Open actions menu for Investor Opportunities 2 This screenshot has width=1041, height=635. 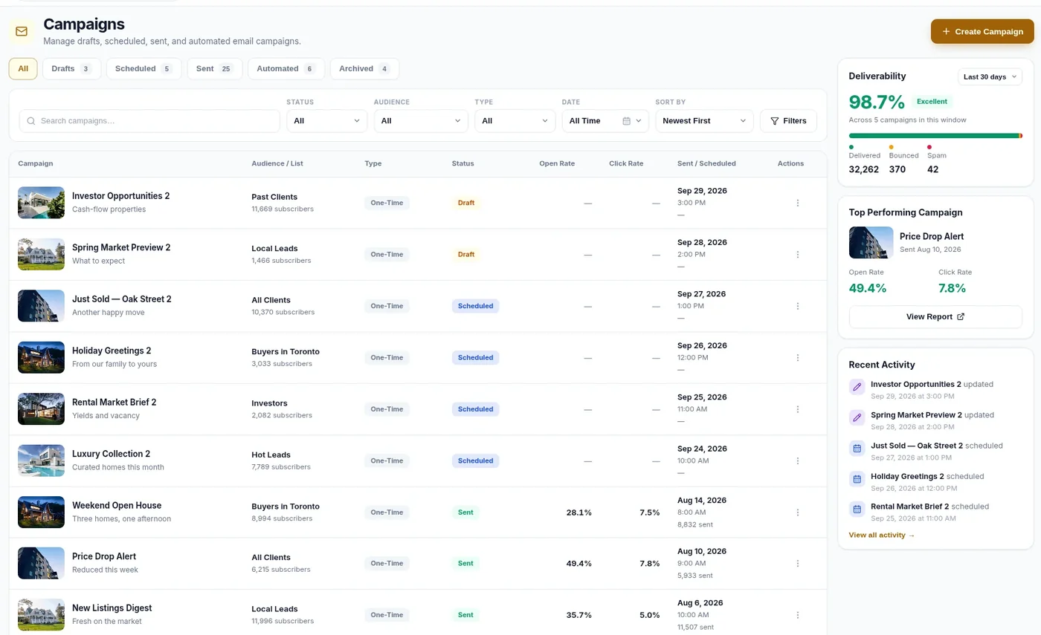pyautogui.click(x=798, y=203)
